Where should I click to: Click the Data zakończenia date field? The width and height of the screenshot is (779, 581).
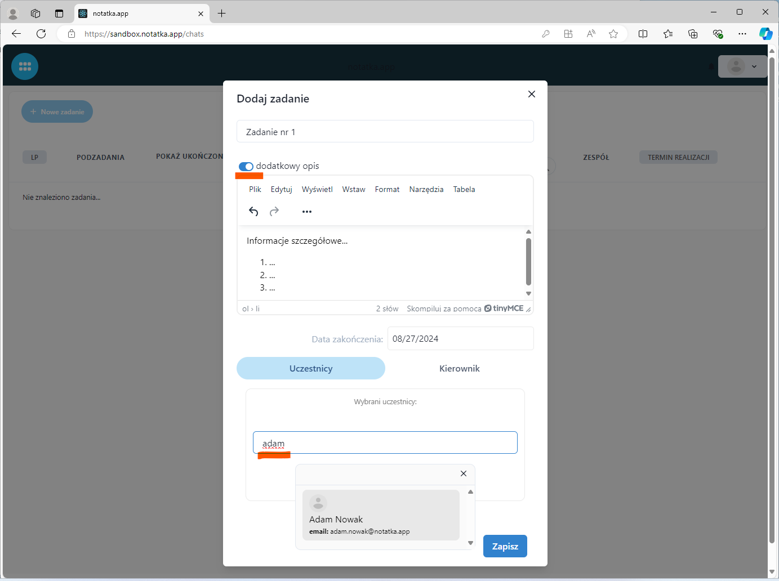coord(460,339)
